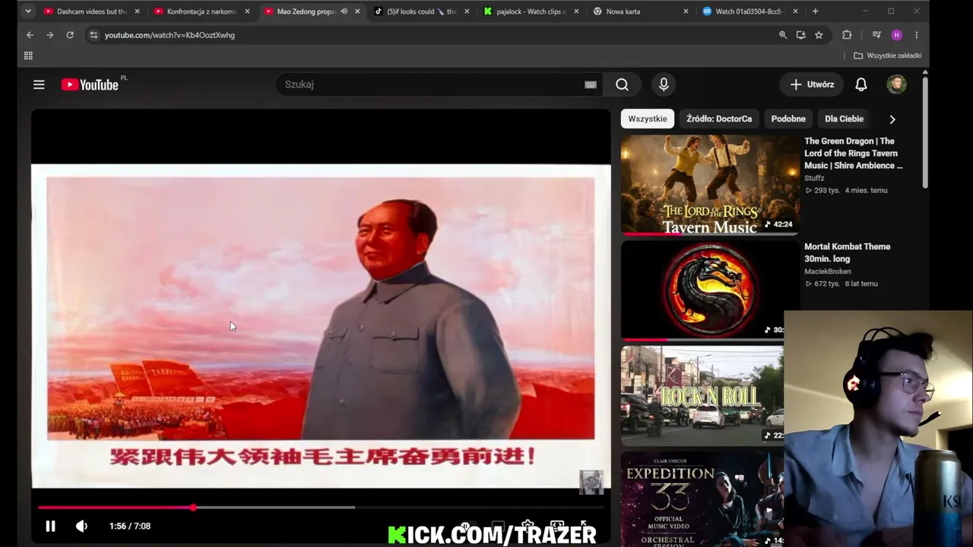The width and height of the screenshot is (973, 547).
Task: Close the TikTok tab
Action: pos(467,11)
